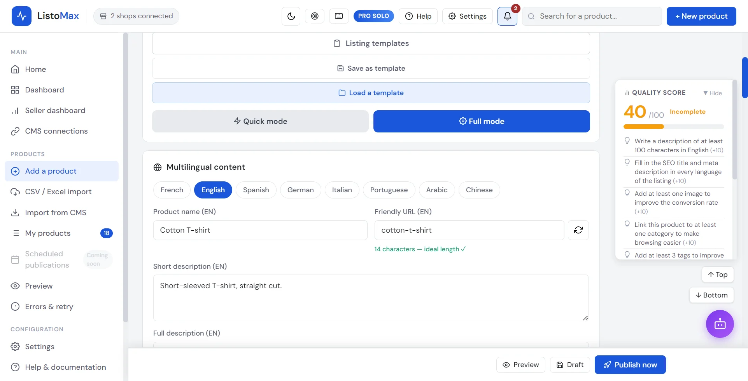Click the New product button
Image resolution: width=748 pixels, height=381 pixels.
tap(701, 16)
